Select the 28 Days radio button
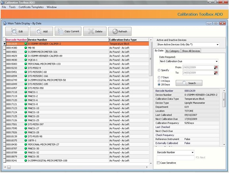 click(x=159, y=85)
